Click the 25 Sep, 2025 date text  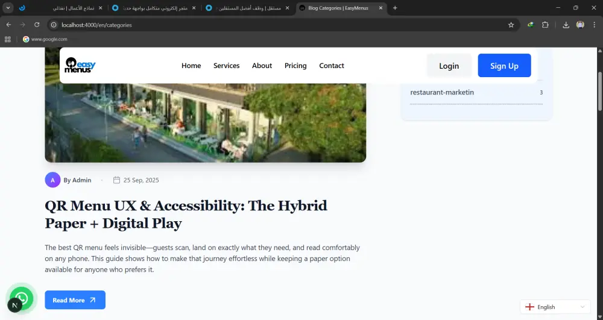click(141, 180)
